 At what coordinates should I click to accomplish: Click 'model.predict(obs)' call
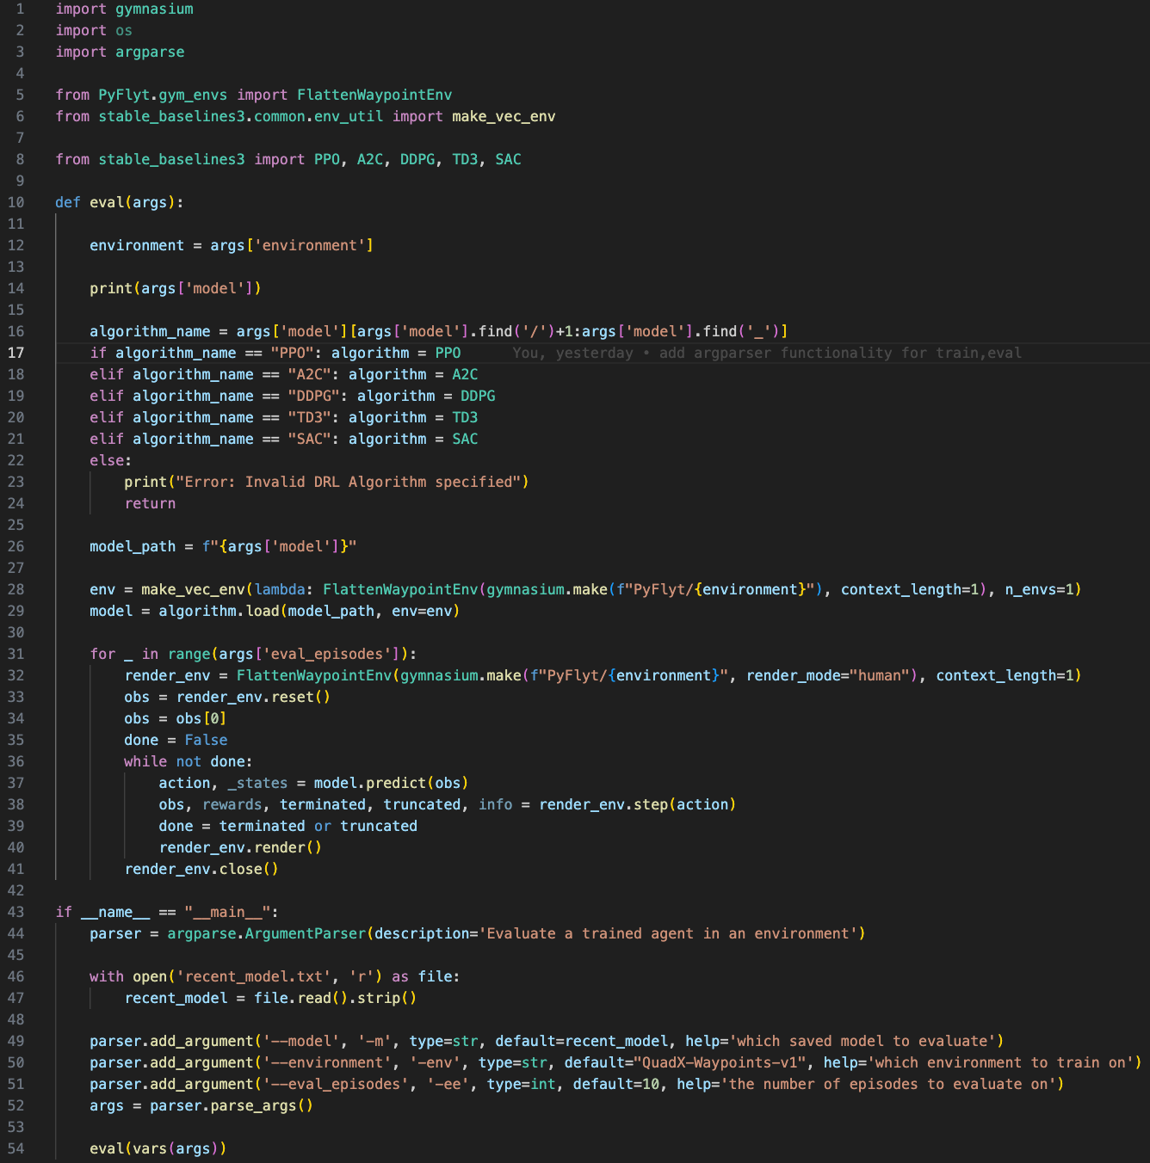pyautogui.click(x=391, y=783)
